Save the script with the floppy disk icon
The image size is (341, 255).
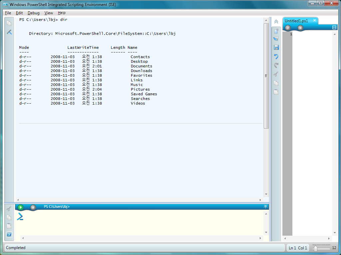276,47
